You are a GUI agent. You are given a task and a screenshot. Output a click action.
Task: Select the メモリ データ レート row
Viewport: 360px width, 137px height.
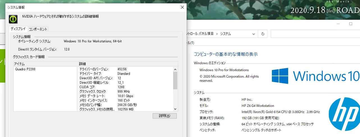click(125, 96)
